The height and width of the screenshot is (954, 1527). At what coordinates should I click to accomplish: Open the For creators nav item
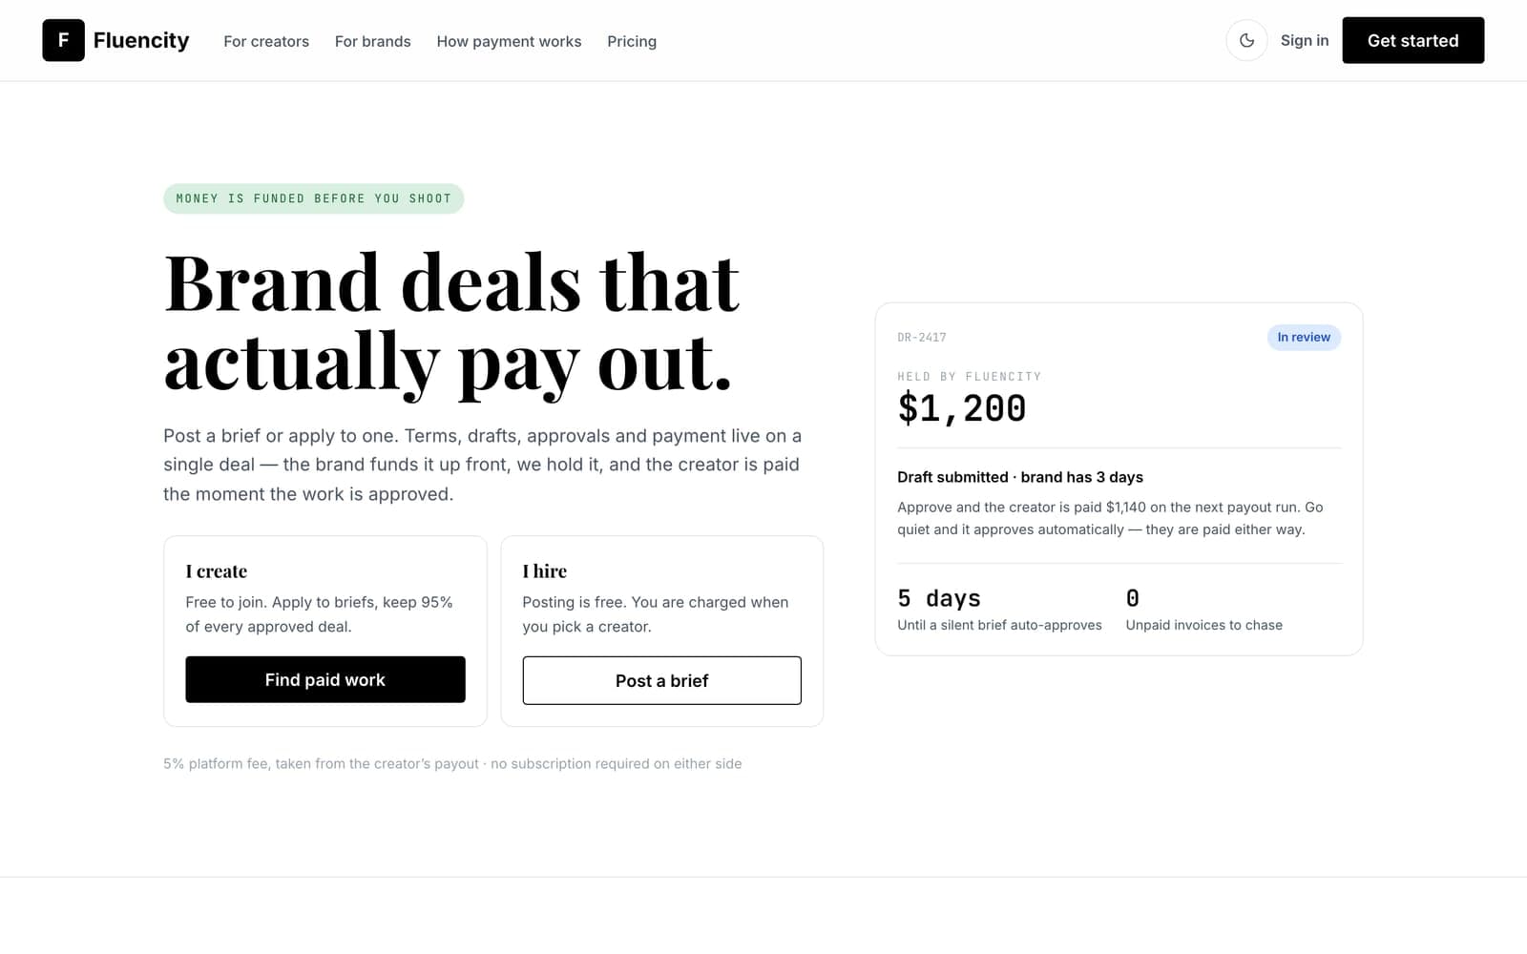point(266,41)
